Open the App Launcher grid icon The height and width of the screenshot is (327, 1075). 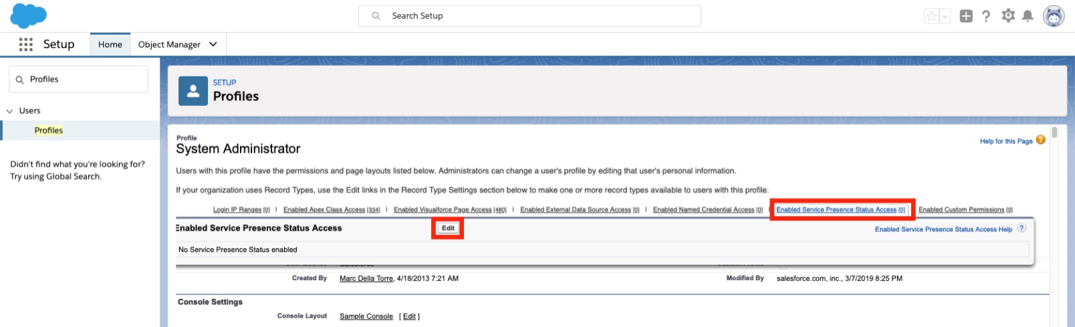pyautogui.click(x=26, y=44)
